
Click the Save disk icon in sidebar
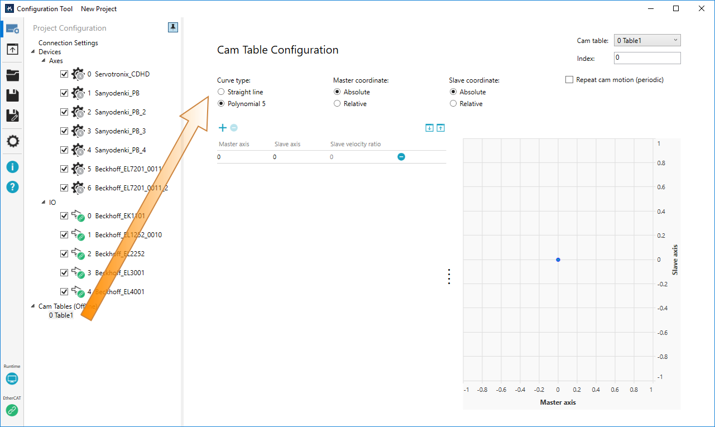coord(12,95)
